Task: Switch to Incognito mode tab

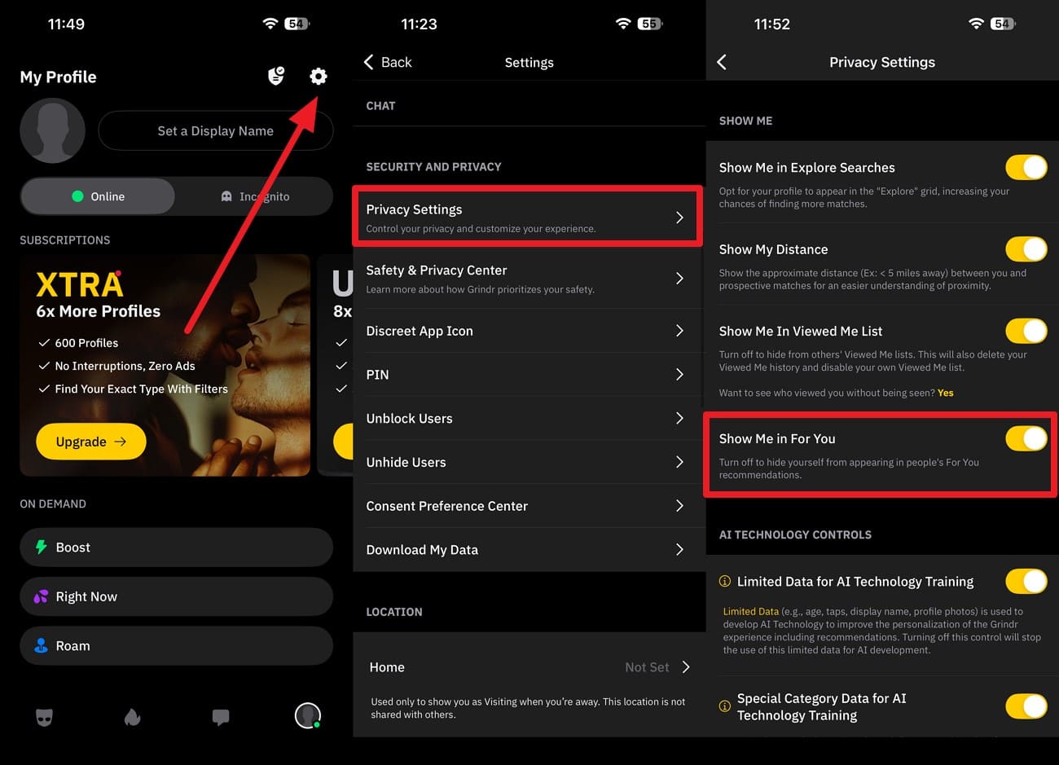Action: [255, 196]
